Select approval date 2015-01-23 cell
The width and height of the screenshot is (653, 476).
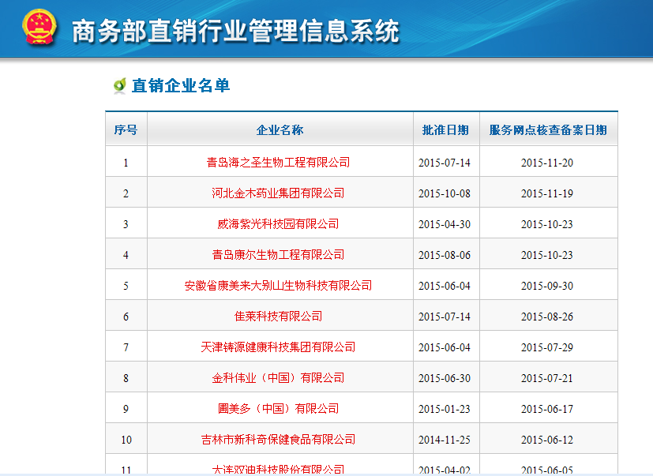[446, 407]
